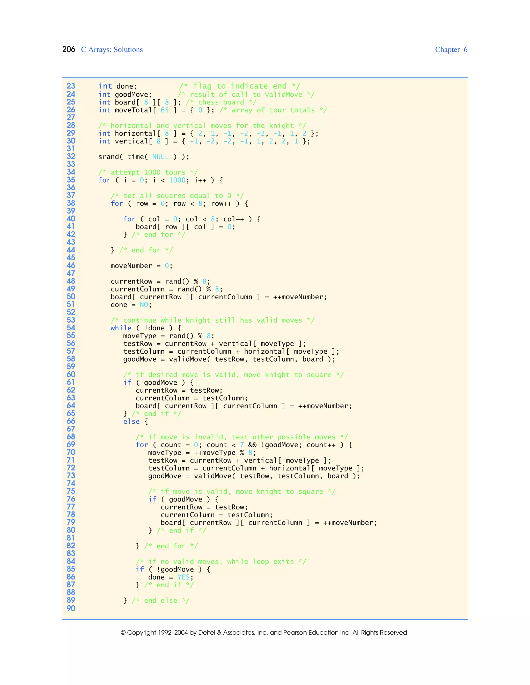Click the 'C Arrays: Solutions' header text
The image size is (530, 685).
(x=112, y=50)
